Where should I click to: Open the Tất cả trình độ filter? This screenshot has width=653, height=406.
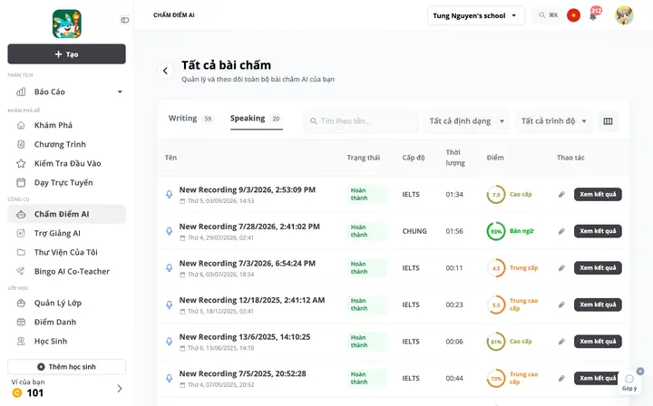[x=554, y=121]
